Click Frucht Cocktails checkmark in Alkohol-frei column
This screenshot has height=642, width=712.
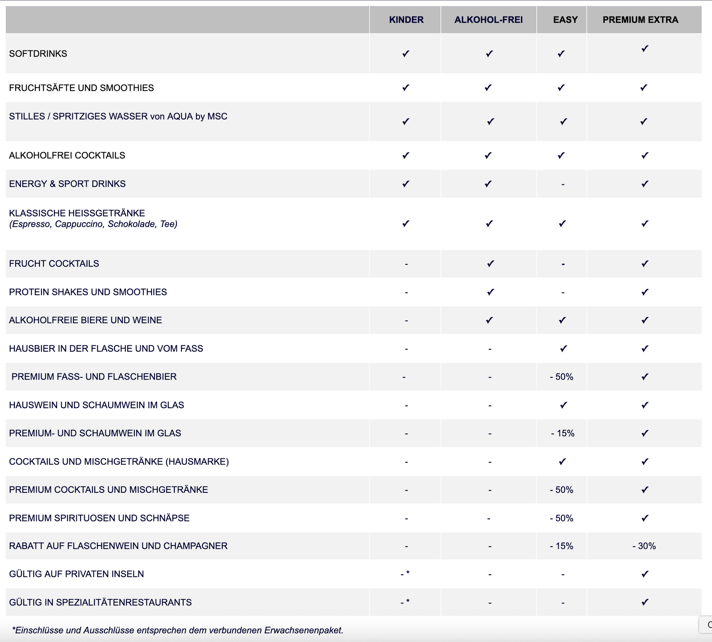click(x=490, y=264)
